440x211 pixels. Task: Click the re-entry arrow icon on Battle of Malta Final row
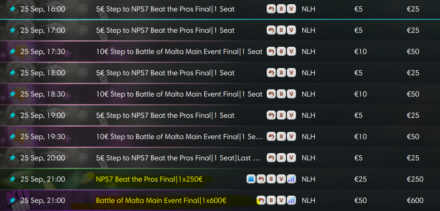pos(261,200)
